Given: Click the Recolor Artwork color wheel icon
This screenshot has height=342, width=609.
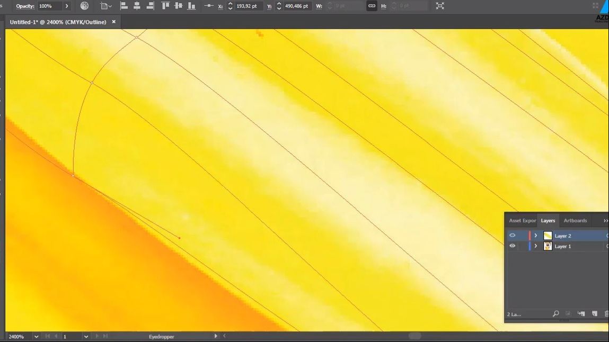Looking at the screenshot, I should point(84,6).
